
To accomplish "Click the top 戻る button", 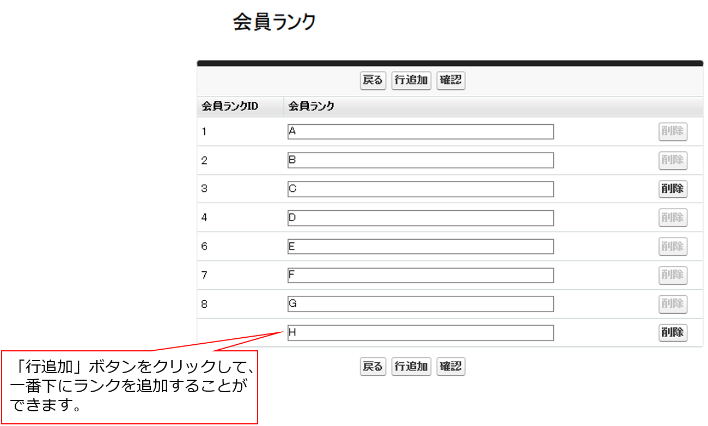I will pyautogui.click(x=373, y=81).
